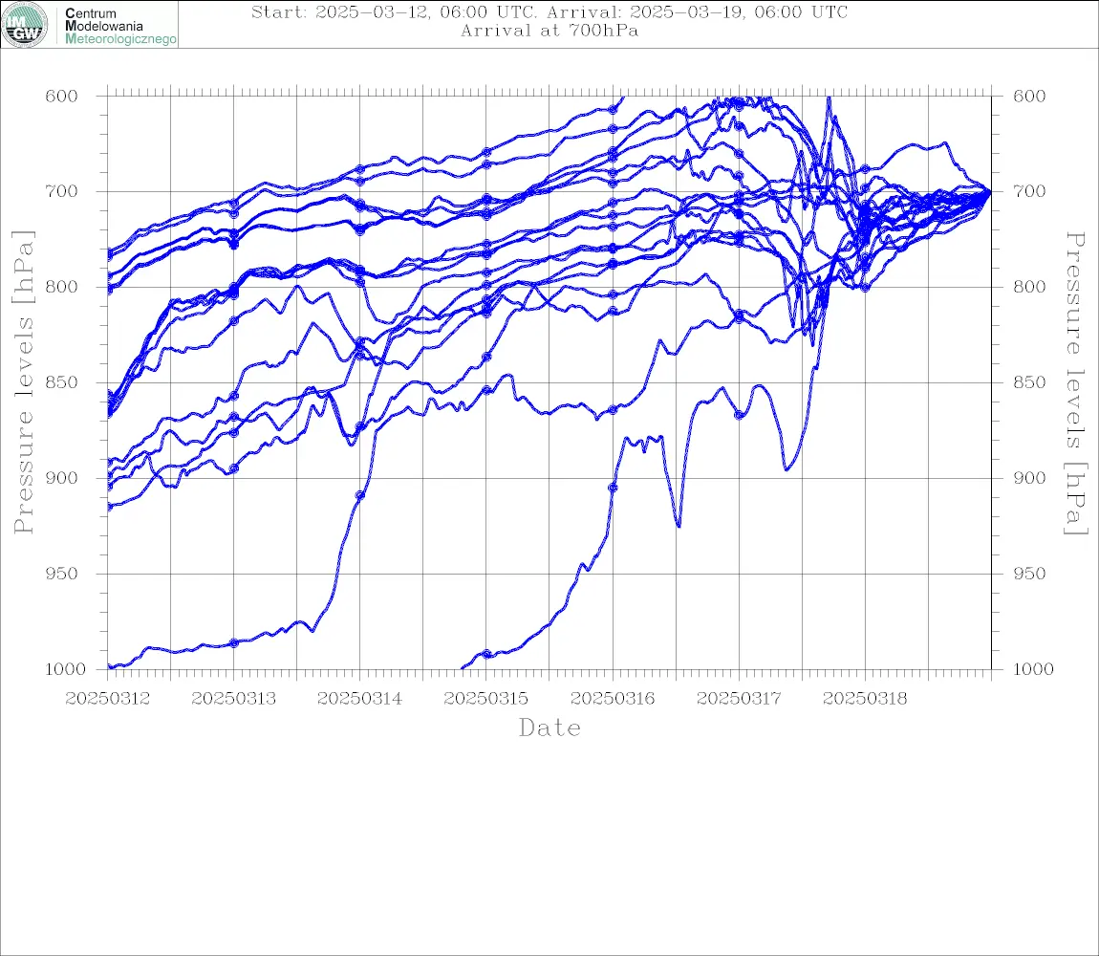The height and width of the screenshot is (956, 1099).
Task: Click the Centrum Modelowania Meteorologicznego text
Action: pyautogui.click(x=120, y=26)
